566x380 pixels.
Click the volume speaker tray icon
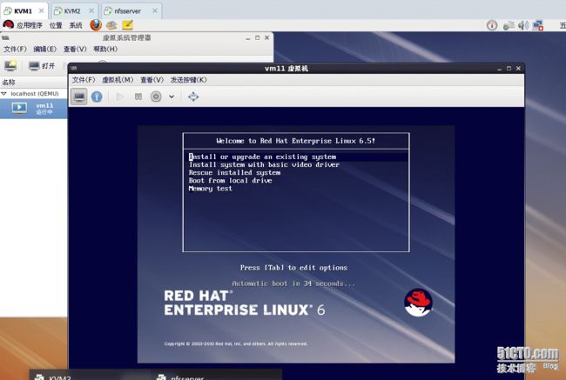click(523, 25)
